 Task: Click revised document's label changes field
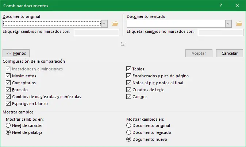pos(220,32)
